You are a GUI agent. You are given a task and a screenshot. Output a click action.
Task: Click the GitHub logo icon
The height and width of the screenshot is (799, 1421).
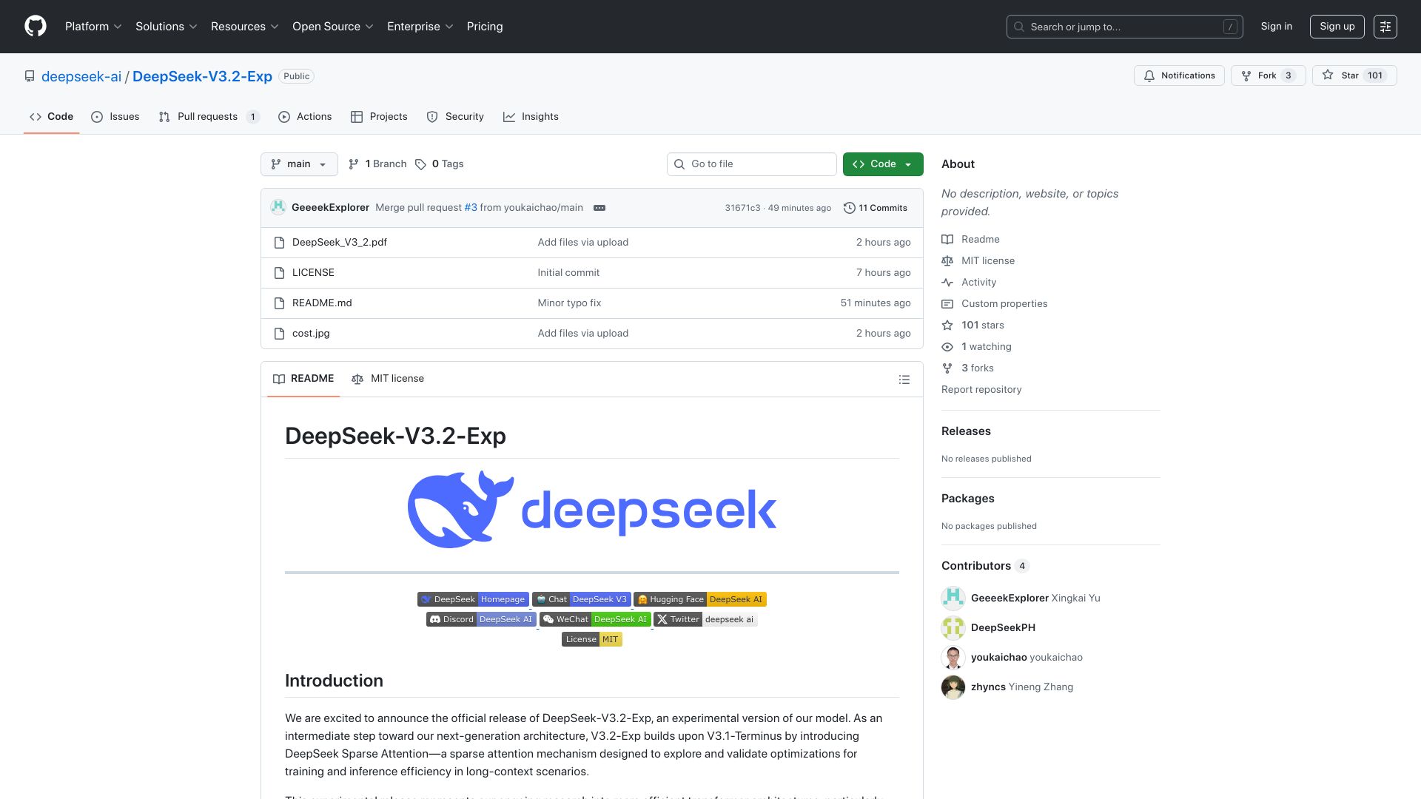coord(35,27)
